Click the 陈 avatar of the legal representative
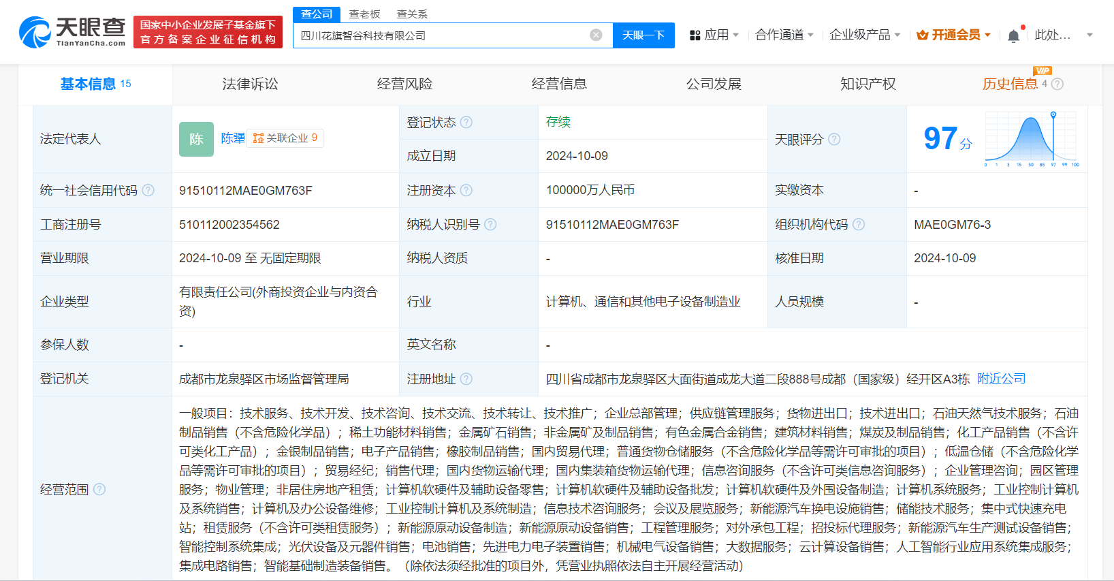 pyautogui.click(x=196, y=139)
